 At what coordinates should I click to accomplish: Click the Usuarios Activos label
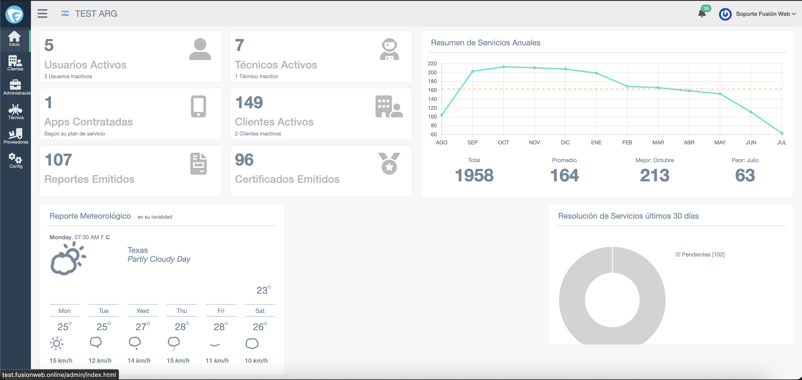click(85, 65)
